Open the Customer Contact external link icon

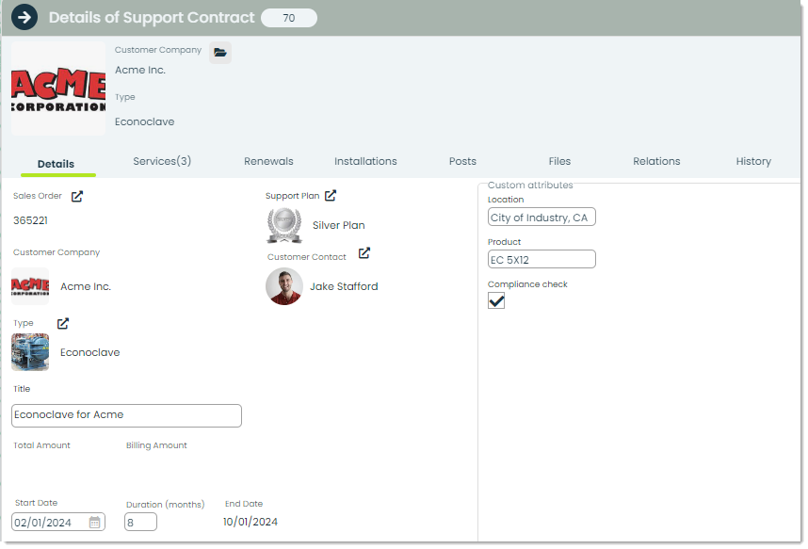(x=364, y=253)
